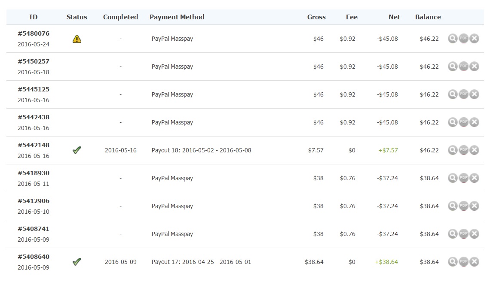
Task: Open transaction ID #5418930
Action: pyautogui.click(x=34, y=173)
